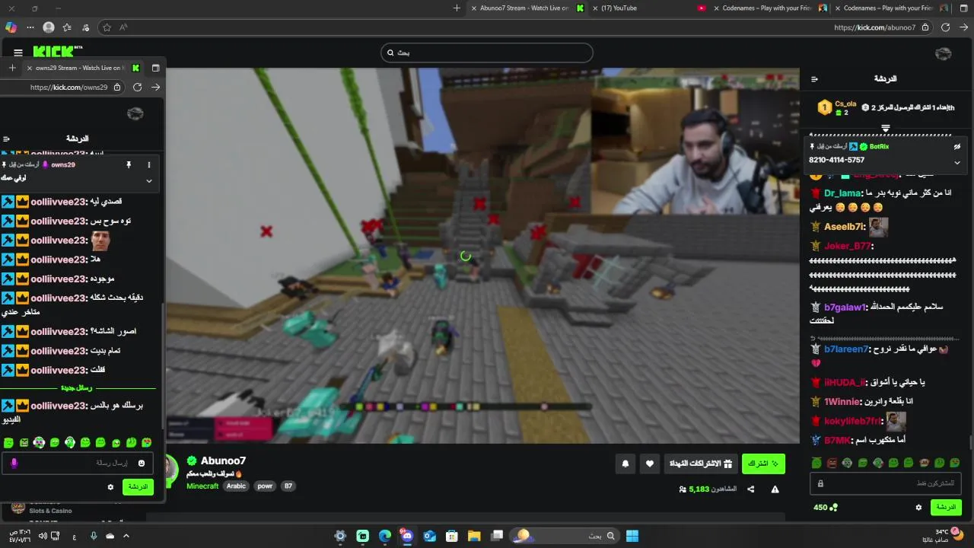Expand the BotRix pinned message chevron
The width and height of the screenshot is (974, 548).
click(x=957, y=162)
